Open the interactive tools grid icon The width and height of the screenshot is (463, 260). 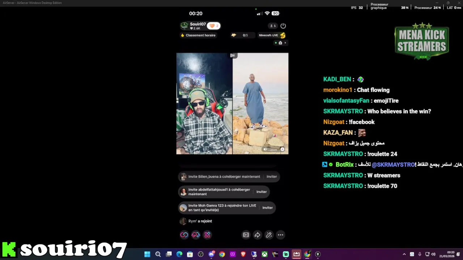coord(207,235)
